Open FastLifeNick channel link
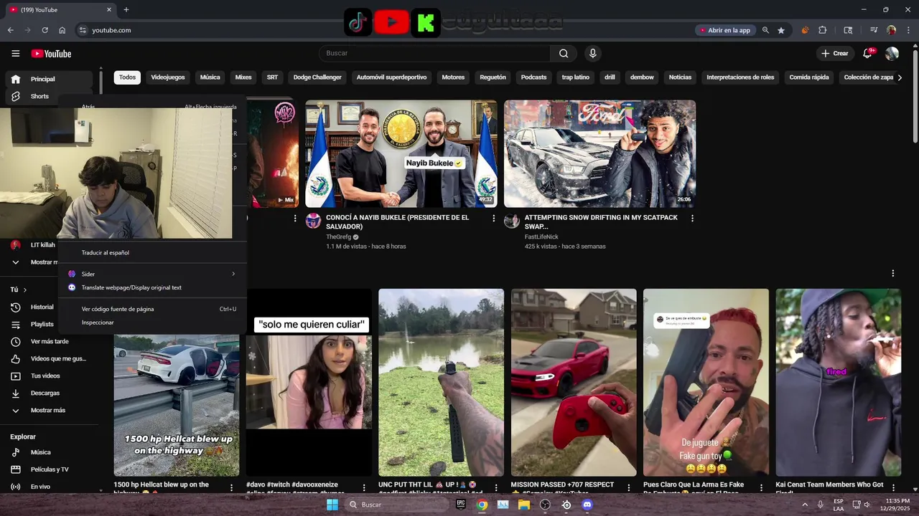Viewport: 919px width, 516px height. (541, 236)
